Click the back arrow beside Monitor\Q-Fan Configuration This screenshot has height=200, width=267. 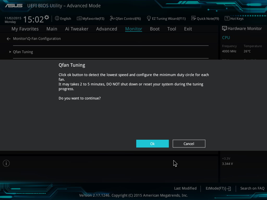coord(9,39)
